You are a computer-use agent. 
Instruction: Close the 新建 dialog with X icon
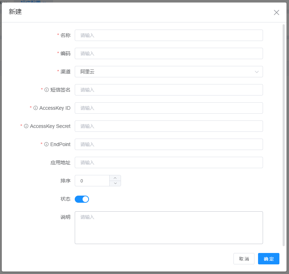(276, 12)
